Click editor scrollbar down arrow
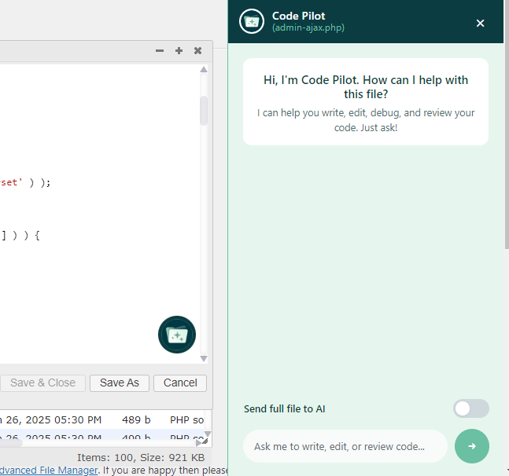Viewport: 509px width, 476px height. 204,358
